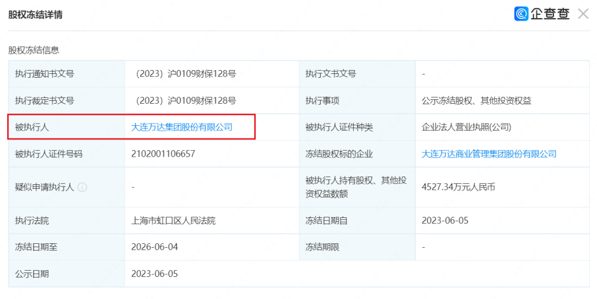Click the 企查查 brand text

(x=550, y=14)
